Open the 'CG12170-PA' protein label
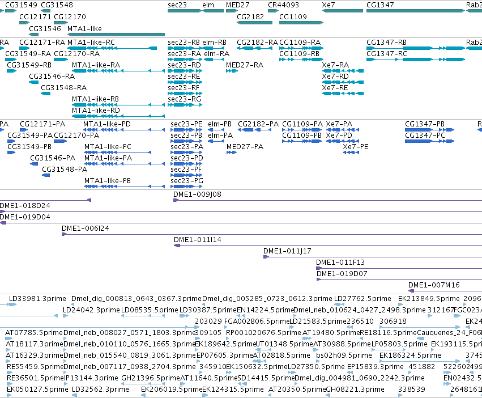This screenshot has width=482, height=398. click(x=76, y=136)
